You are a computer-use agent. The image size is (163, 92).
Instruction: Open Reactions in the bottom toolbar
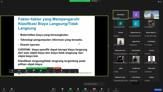[102, 89]
